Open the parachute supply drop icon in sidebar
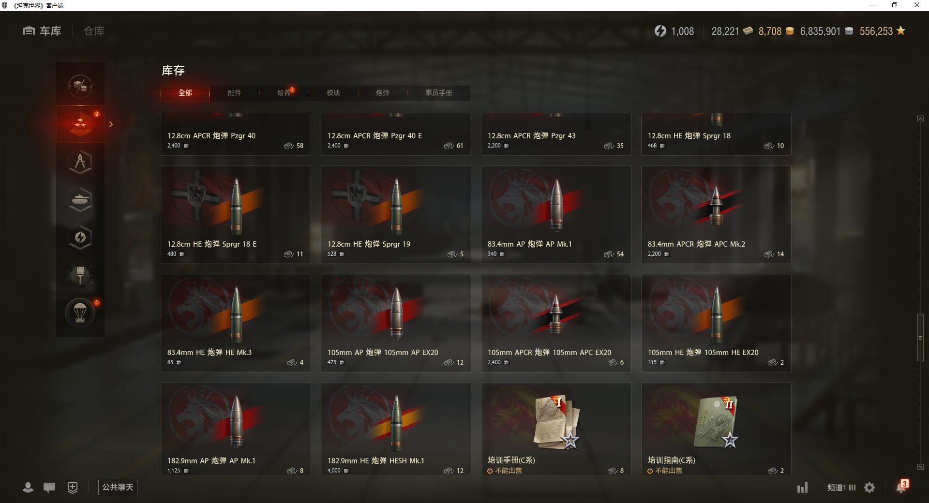The height and width of the screenshot is (503, 929). point(80,313)
